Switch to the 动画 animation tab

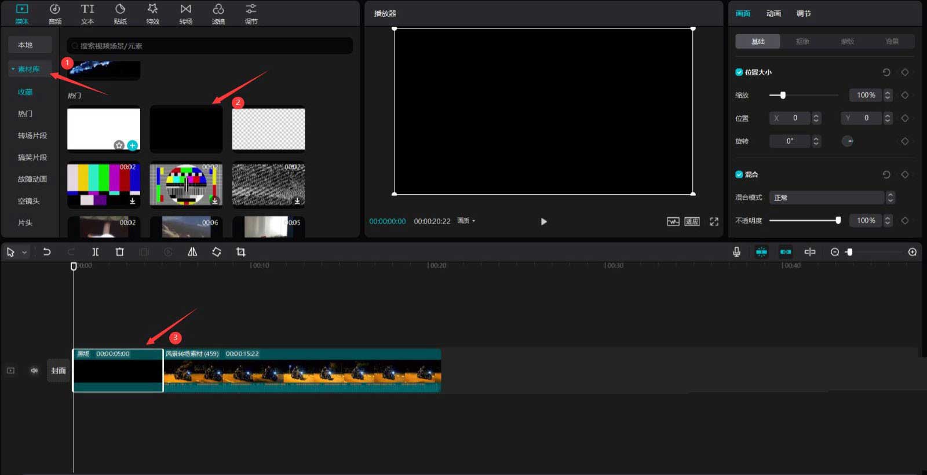point(773,13)
